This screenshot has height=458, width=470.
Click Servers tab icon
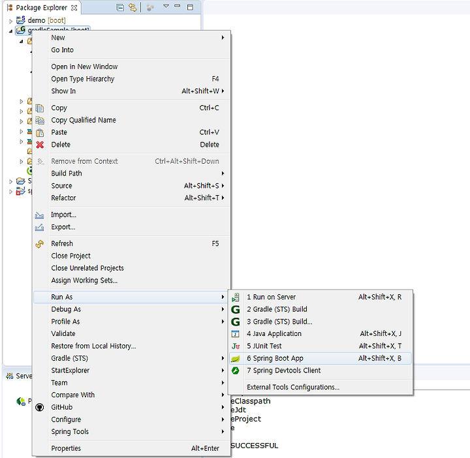pos(10,376)
